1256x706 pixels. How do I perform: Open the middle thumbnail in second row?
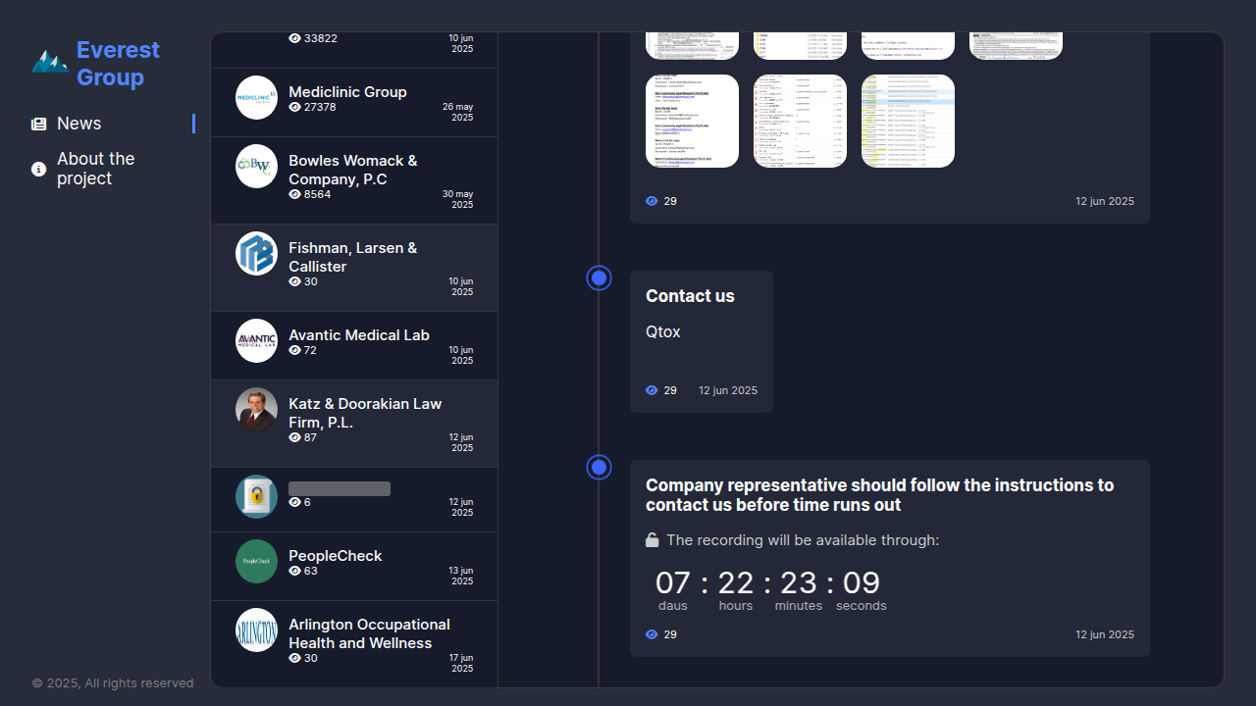tap(800, 121)
